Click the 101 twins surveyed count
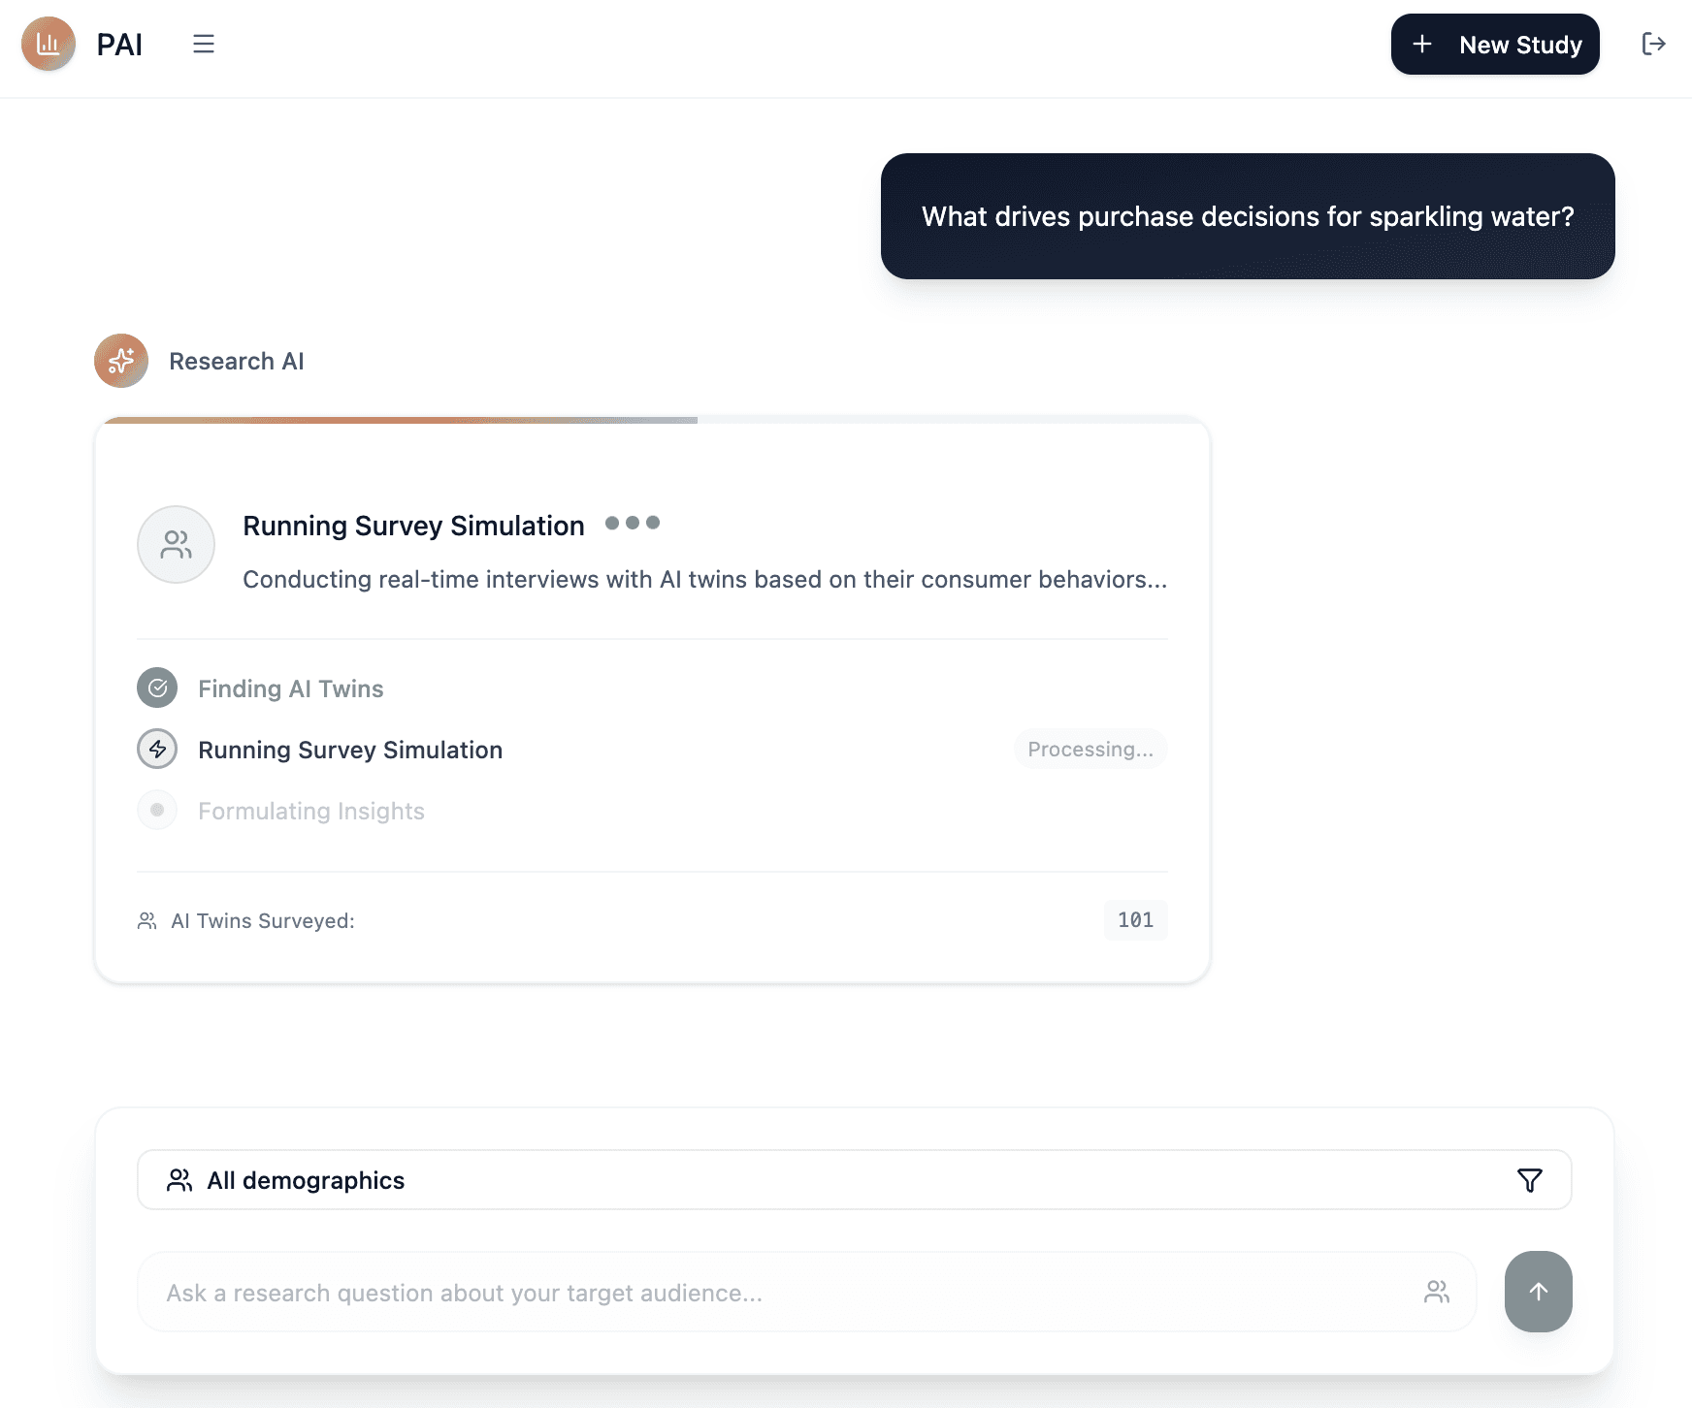The height and width of the screenshot is (1408, 1692). pos(1135,919)
